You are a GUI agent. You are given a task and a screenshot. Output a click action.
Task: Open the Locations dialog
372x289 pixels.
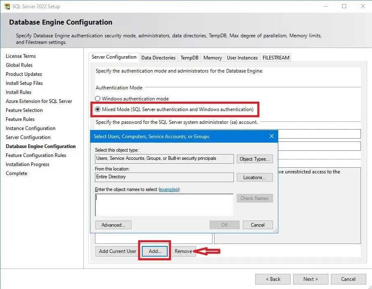click(x=255, y=177)
